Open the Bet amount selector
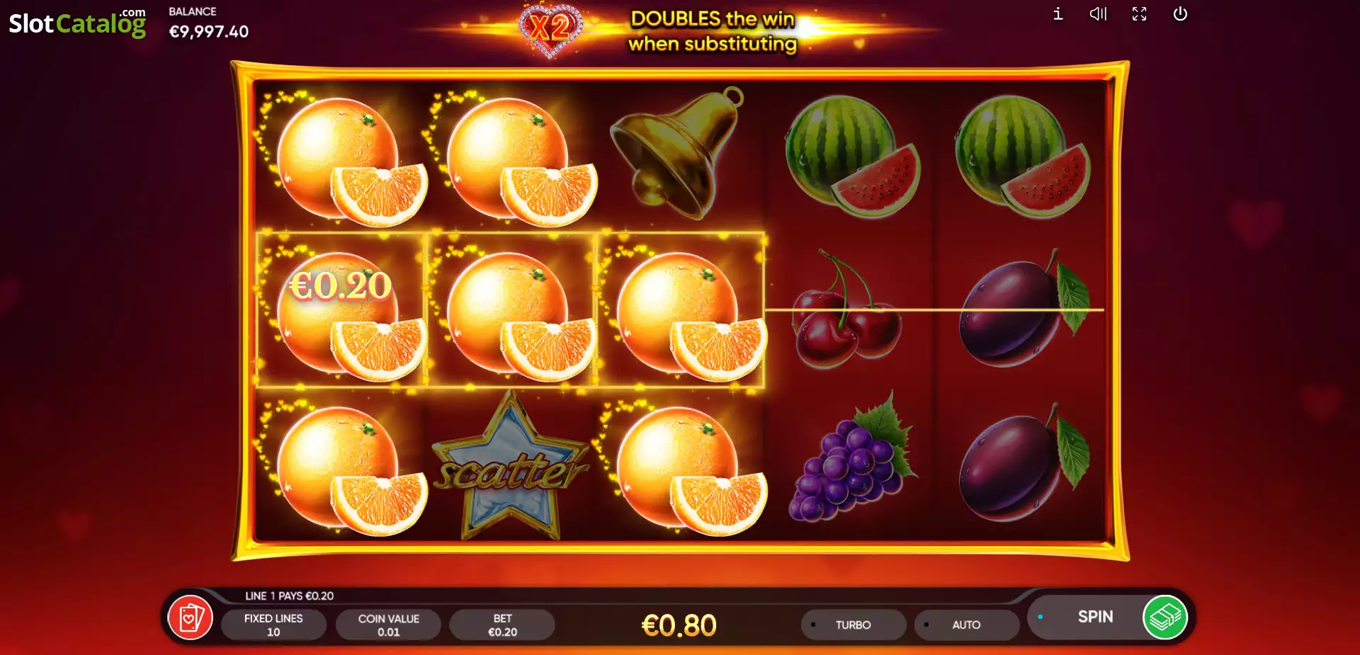1360x655 pixels. point(502,625)
